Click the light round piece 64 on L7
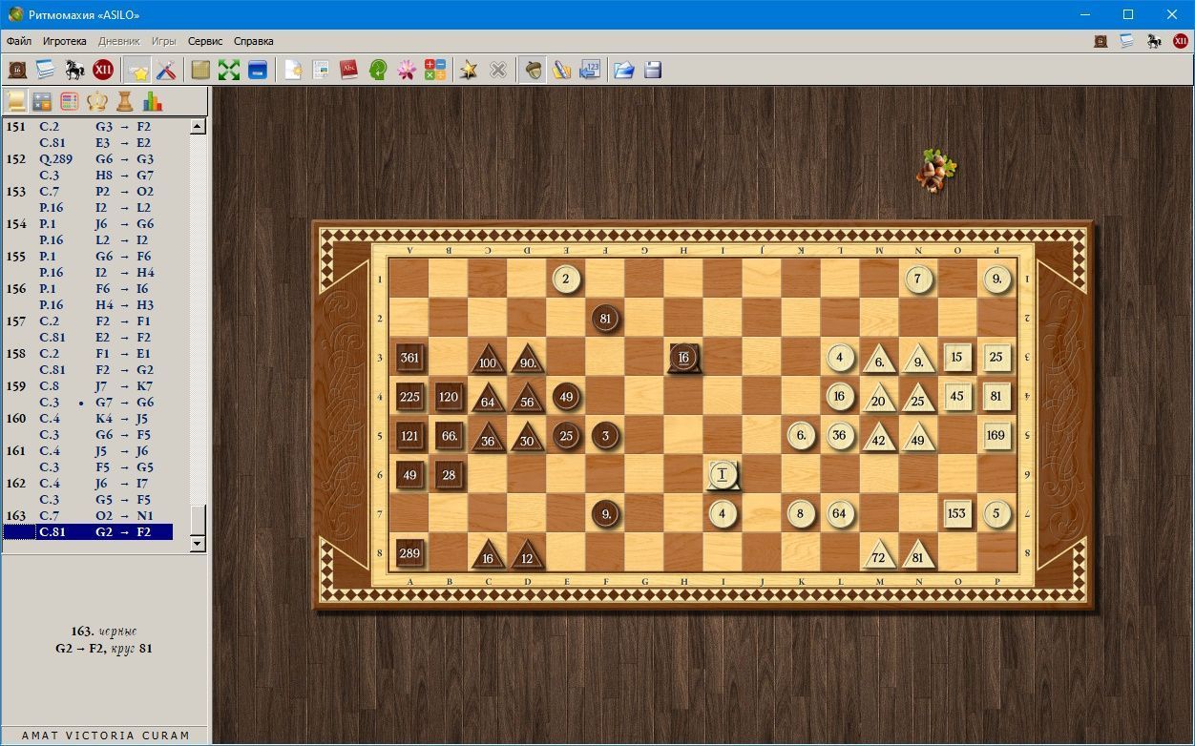The width and height of the screenshot is (1195, 746). click(x=839, y=513)
